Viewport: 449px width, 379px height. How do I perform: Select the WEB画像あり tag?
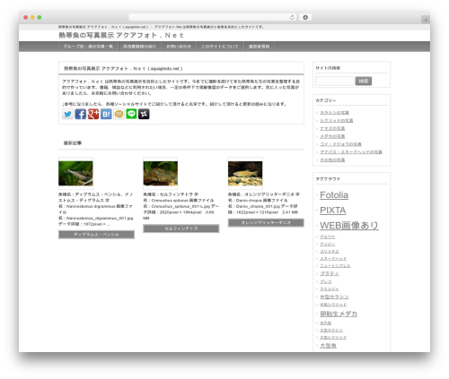pyautogui.click(x=349, y=226)
